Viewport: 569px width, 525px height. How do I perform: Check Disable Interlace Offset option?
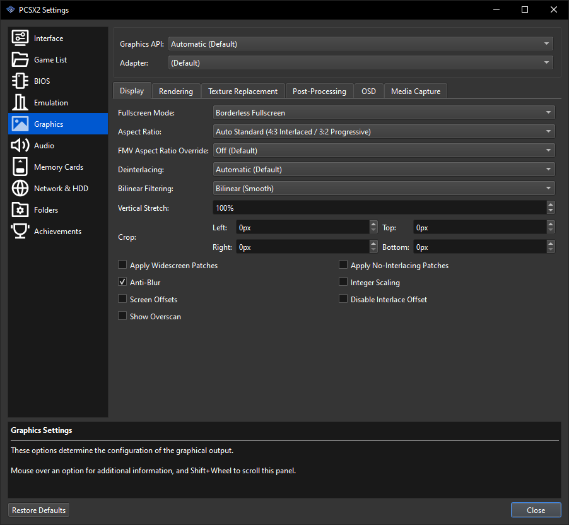343,299
